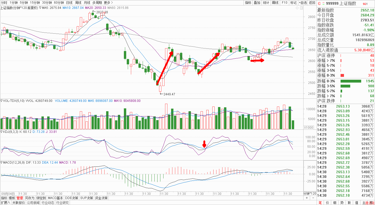
Task: Zoom out chart with minus button
Action: click(x=313, y=198)
